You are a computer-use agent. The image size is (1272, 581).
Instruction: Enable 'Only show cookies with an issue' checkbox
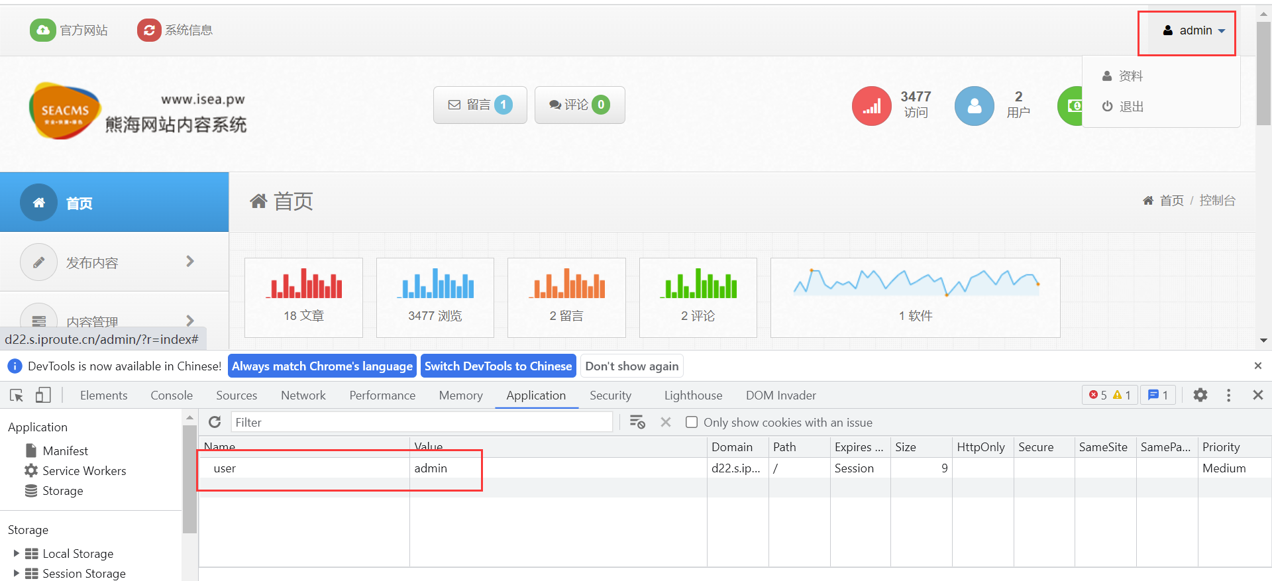(692, 423)
